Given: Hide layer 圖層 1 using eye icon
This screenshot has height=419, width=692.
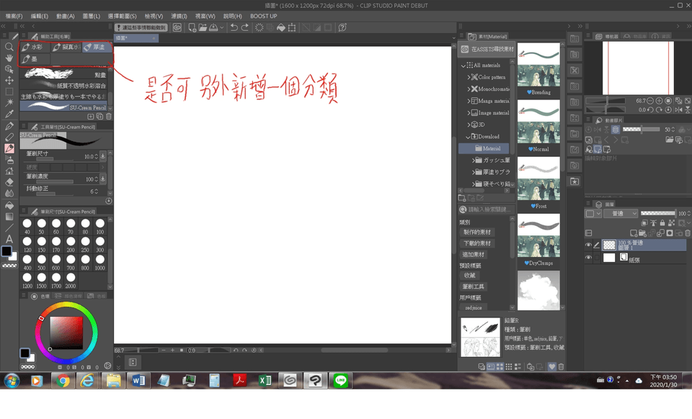Looking at the screenshot, I should (588, 245).
